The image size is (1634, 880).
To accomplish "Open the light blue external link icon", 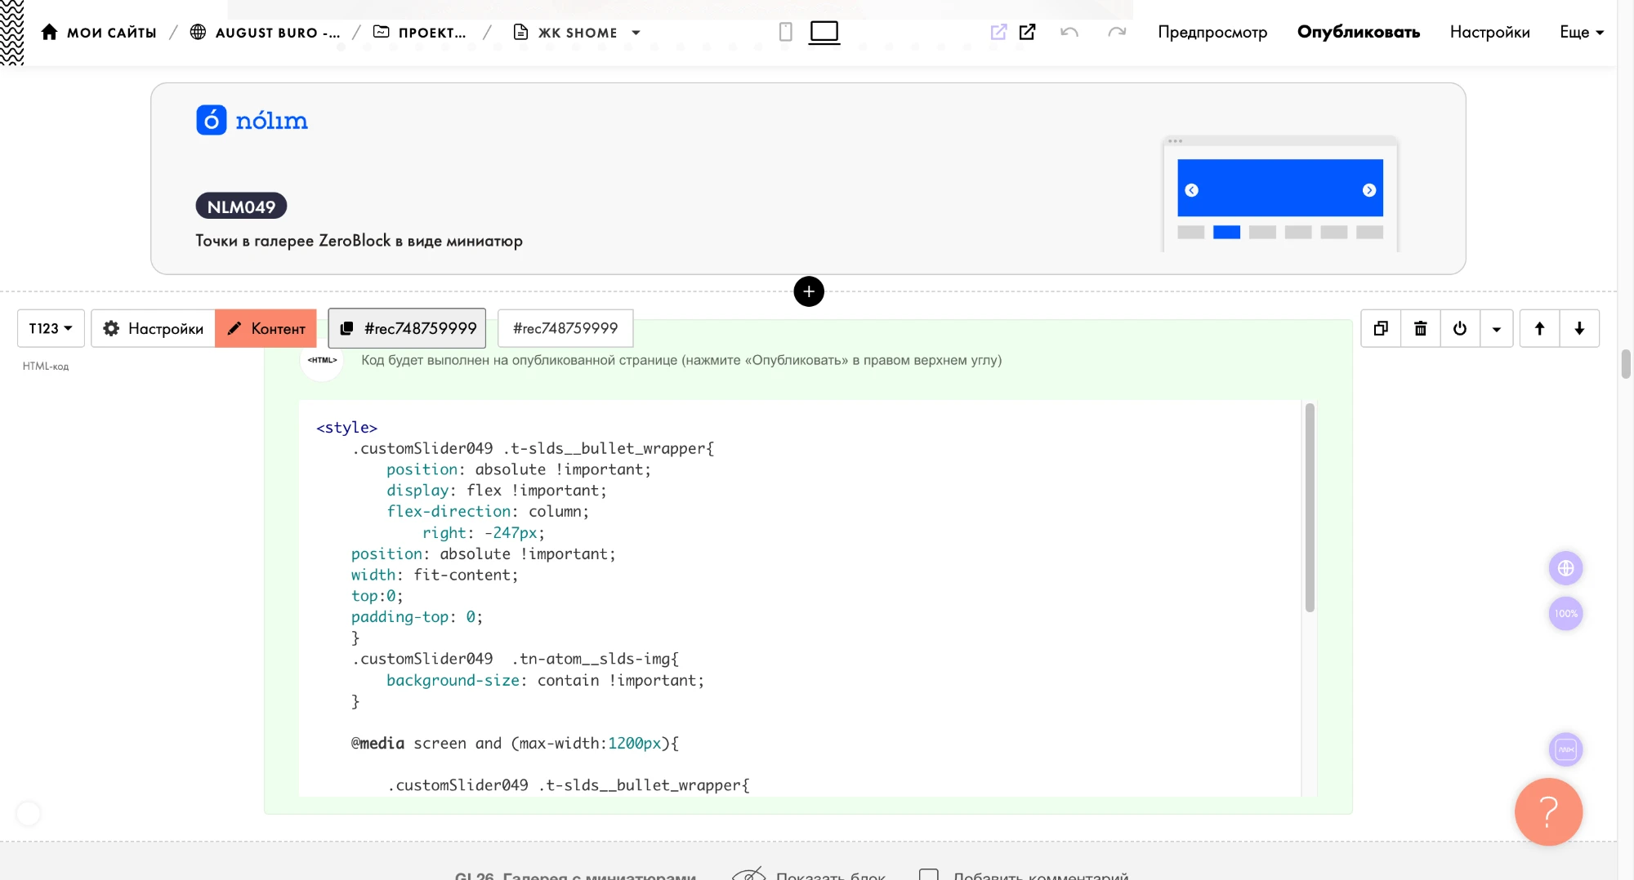I will (998, 32).
